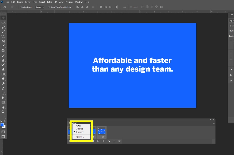Grab the Hand tool

pos(3,107)
